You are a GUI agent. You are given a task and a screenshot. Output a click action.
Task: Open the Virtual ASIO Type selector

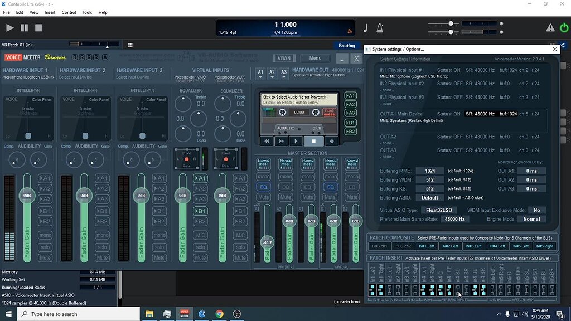coord(441,210)
